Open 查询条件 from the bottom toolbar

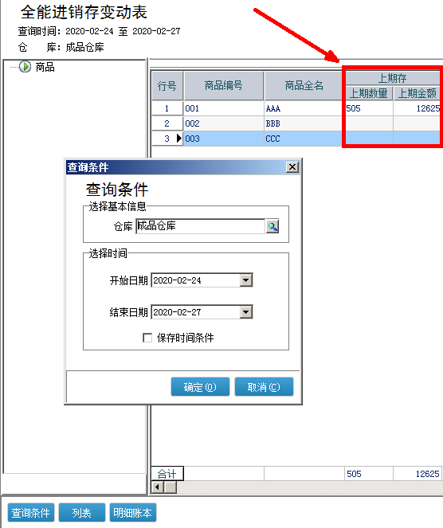(30, 513)
